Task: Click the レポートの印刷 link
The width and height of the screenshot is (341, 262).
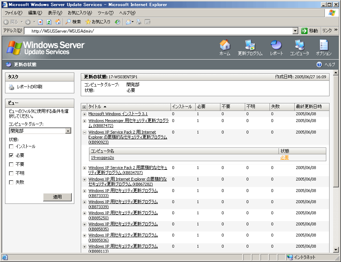Action: coord(29,87)
